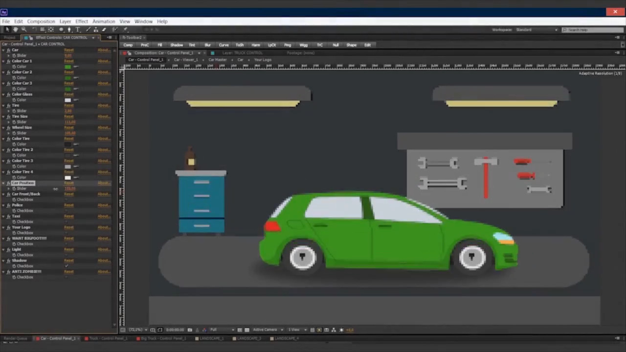Toggle Fast Previews icon in viewer
626x352 pixels.
coord(319,330)
